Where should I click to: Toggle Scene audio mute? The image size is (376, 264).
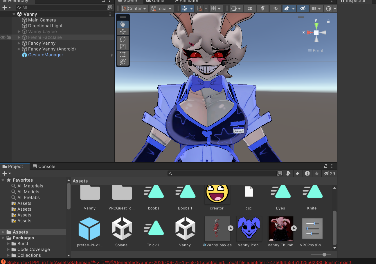tap(275, 9)
